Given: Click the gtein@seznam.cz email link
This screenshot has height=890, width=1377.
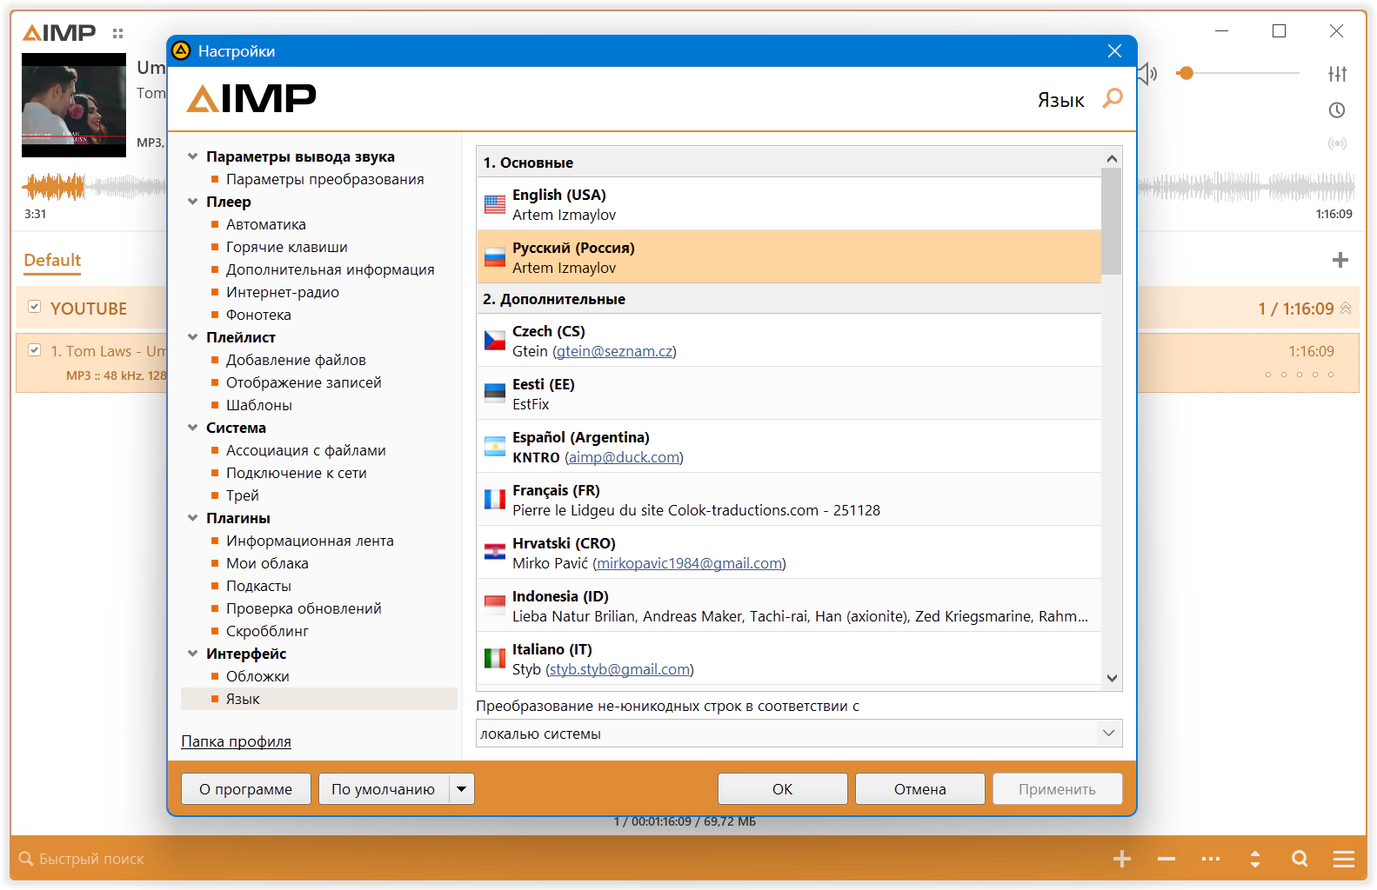Looking at the screenshot, I should 614,351.
